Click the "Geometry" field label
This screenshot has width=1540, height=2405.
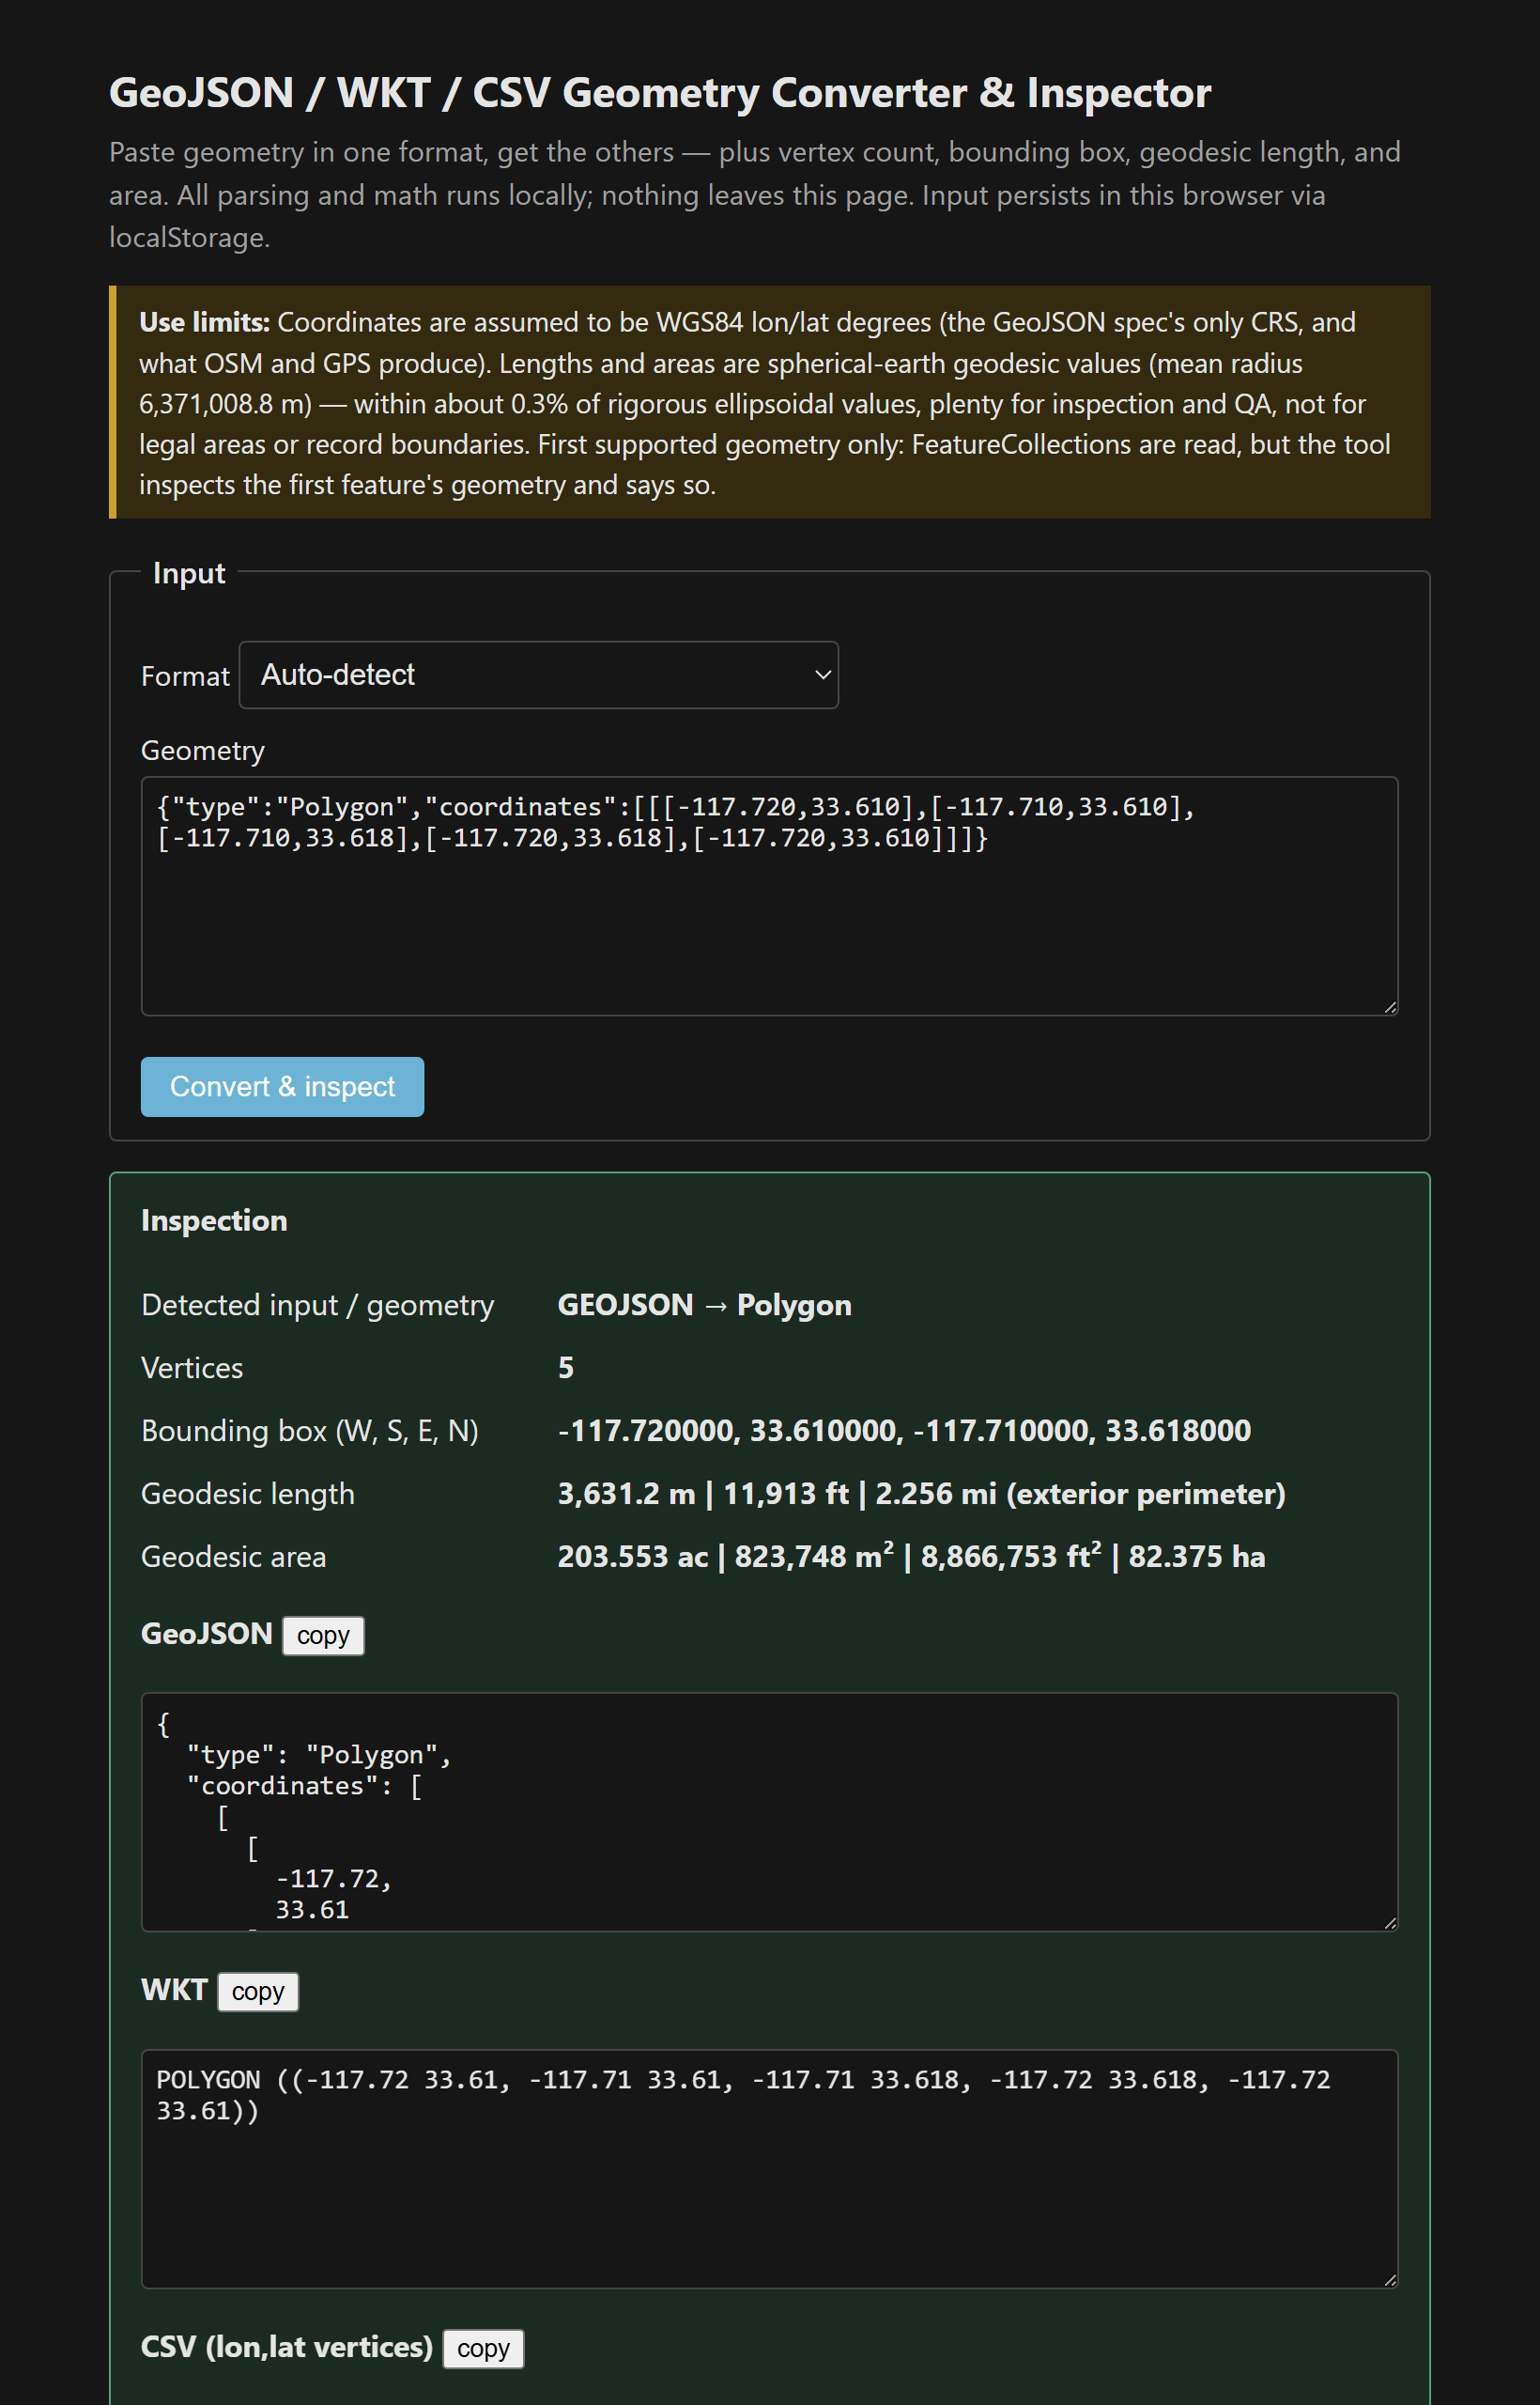(x=203, y=752)
